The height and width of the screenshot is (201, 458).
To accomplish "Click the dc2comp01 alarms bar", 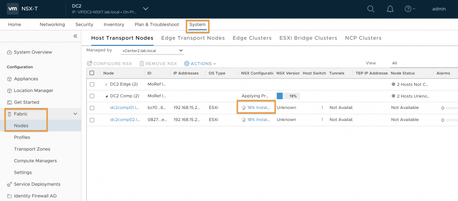I will pyautogui.click(x=451, y=108).
